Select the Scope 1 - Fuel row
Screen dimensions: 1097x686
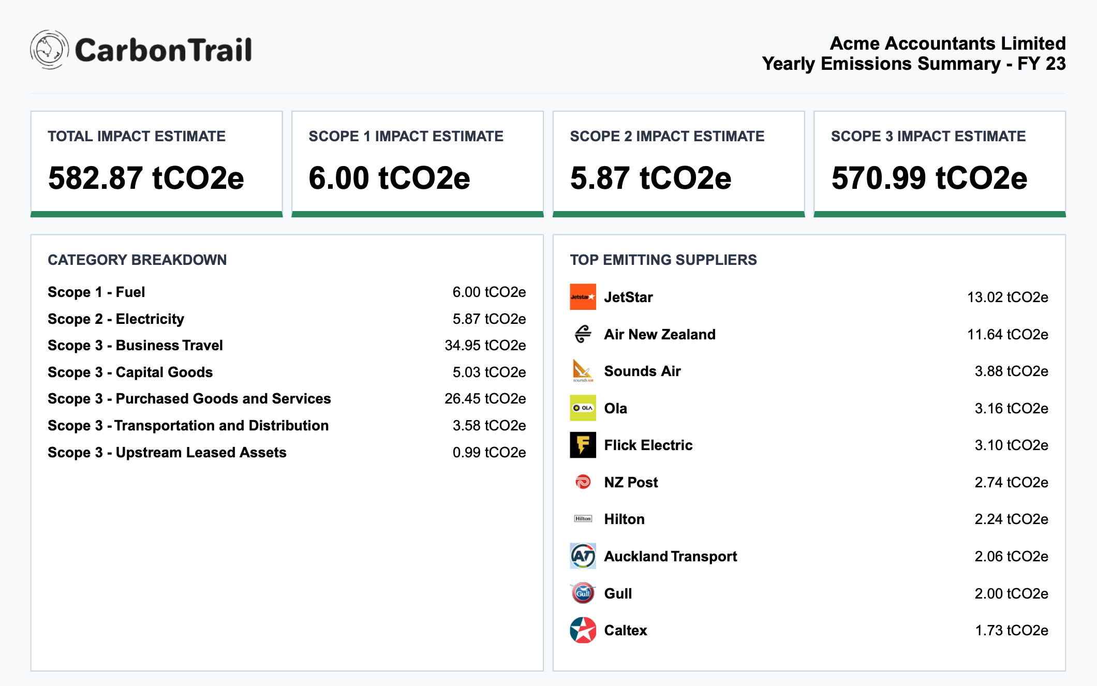click(x=287, y=292)
